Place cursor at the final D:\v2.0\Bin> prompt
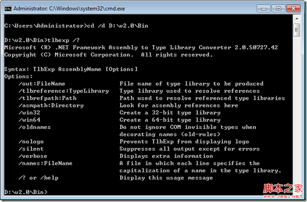307x202 pixels. tap(26, 192)
